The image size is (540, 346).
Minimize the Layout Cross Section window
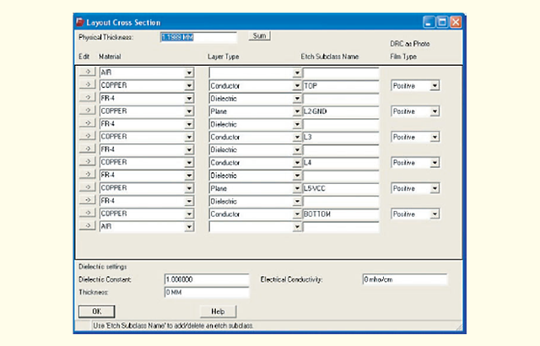coord(429,22)
